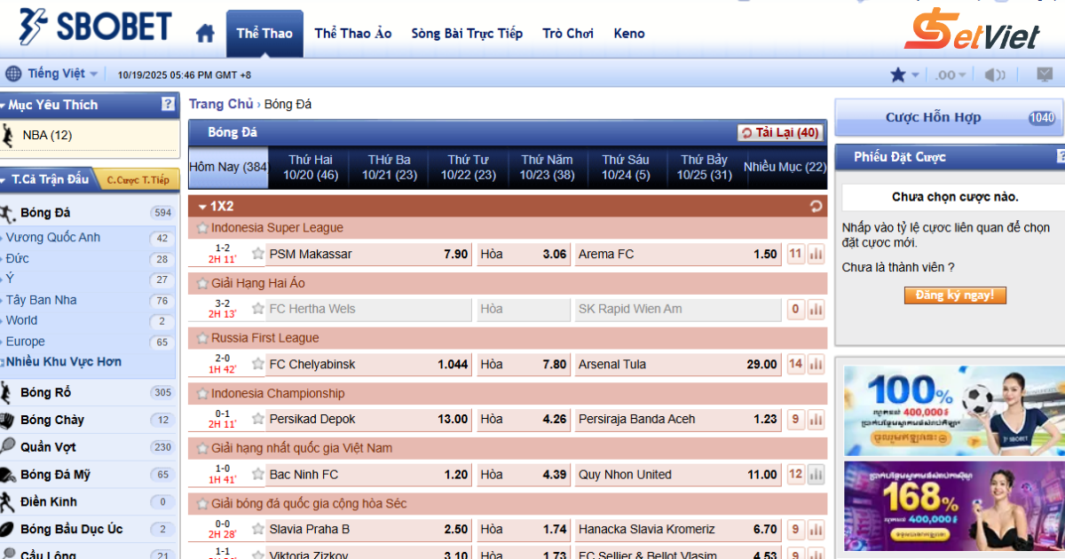Toggle favorite star for Indonesia Super League
Image resolution: width=1065 pixels, height=559 pixels.
[x=201, y=228]
